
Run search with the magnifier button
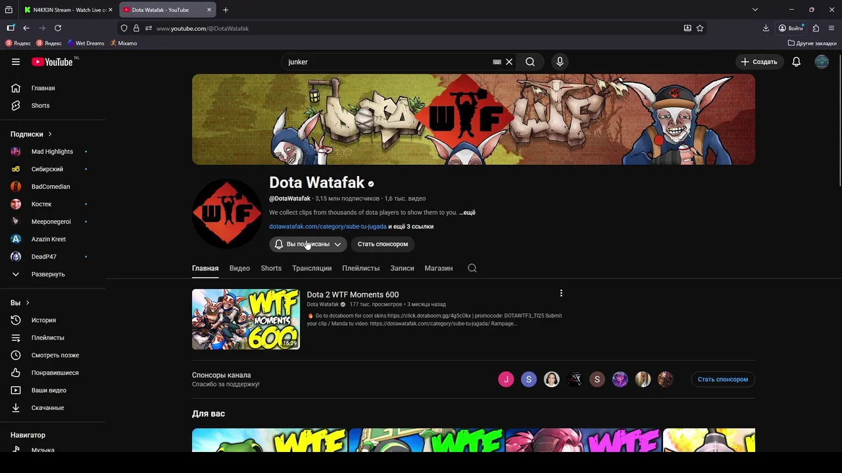(x=530, y=62)
